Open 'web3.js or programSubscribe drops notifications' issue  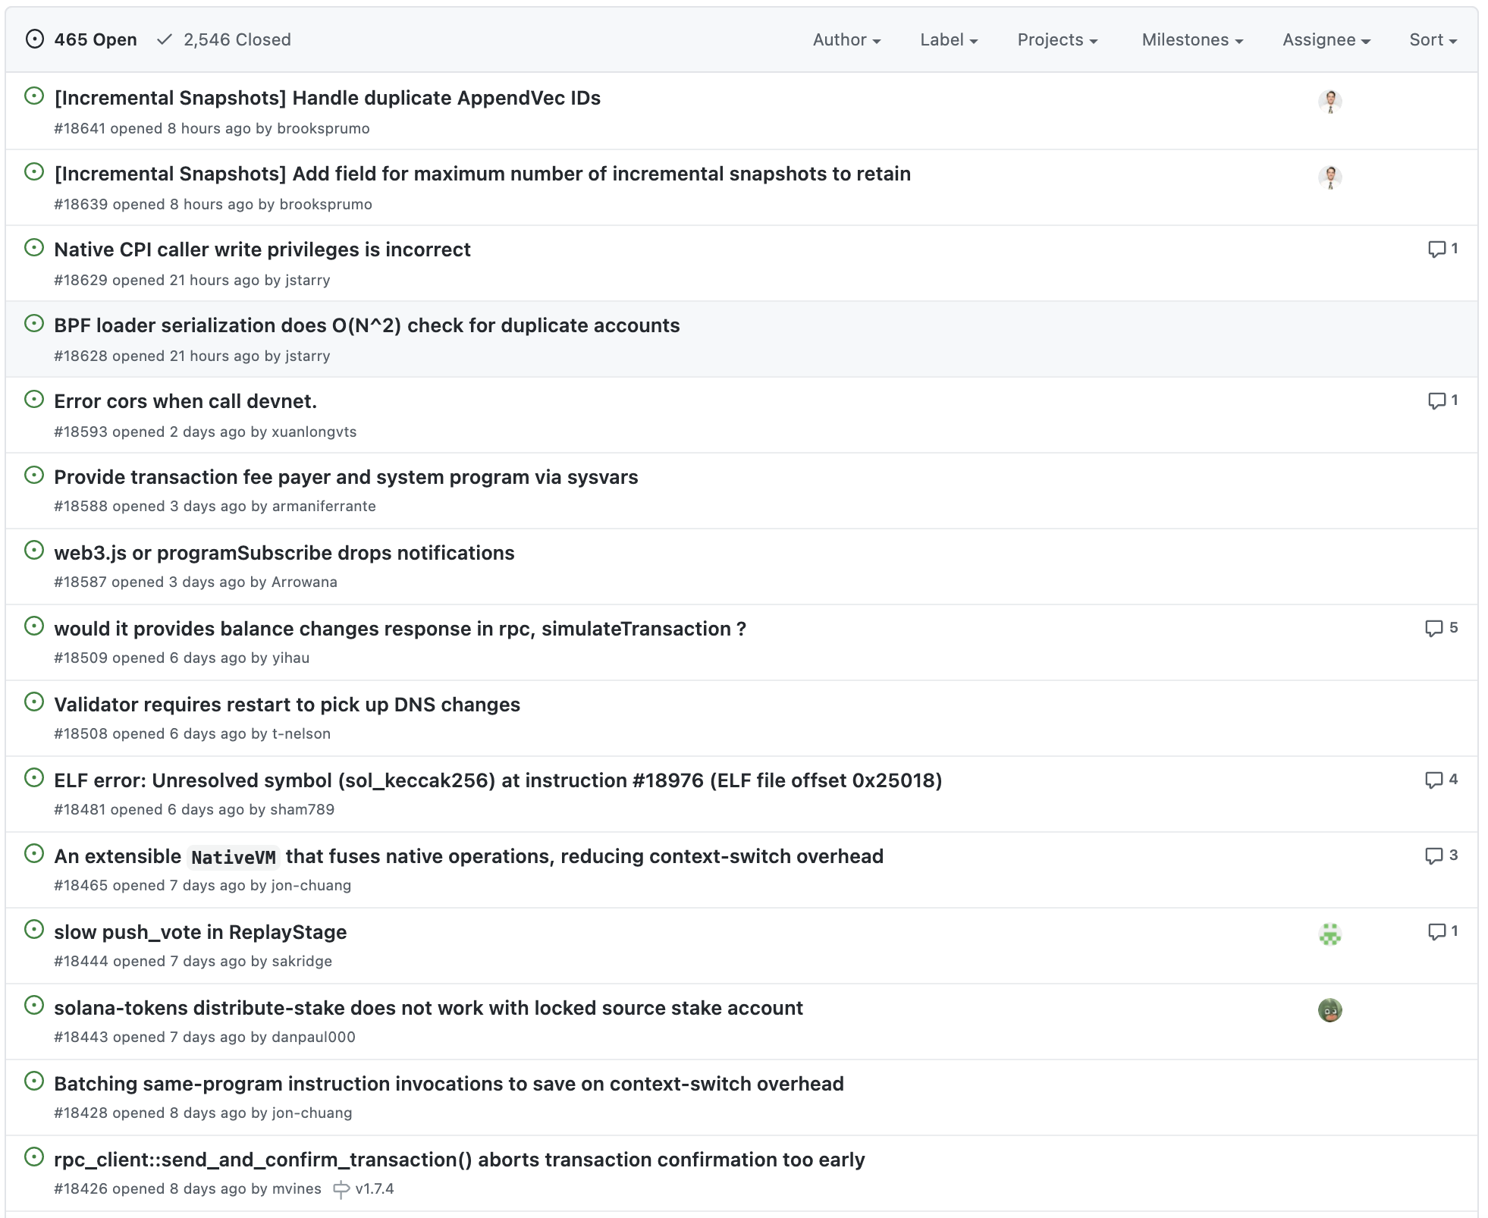click(284, 553)
